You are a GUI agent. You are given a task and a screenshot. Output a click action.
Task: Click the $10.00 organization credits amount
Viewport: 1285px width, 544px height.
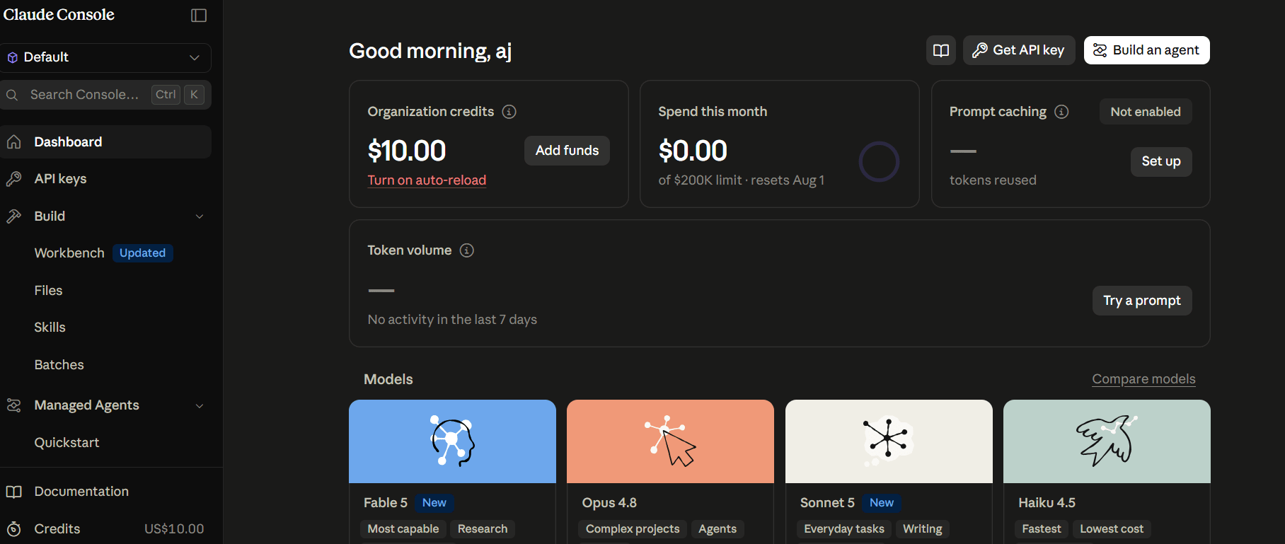pos(407,151)
